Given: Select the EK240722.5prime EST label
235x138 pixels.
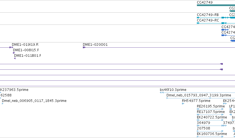Looking at the screenshot, I should click(x=212, y=117).
